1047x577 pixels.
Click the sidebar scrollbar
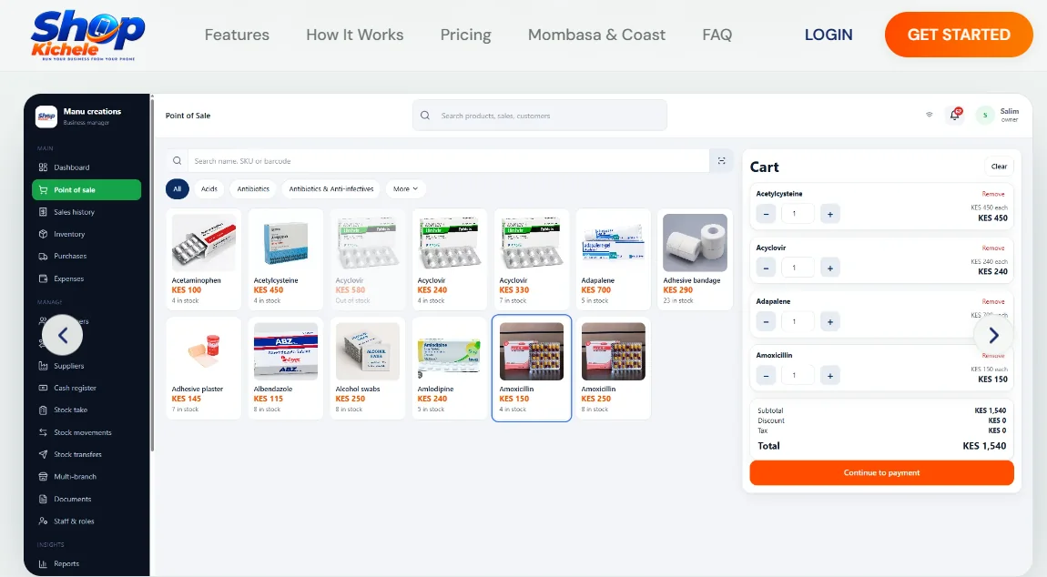152,274
